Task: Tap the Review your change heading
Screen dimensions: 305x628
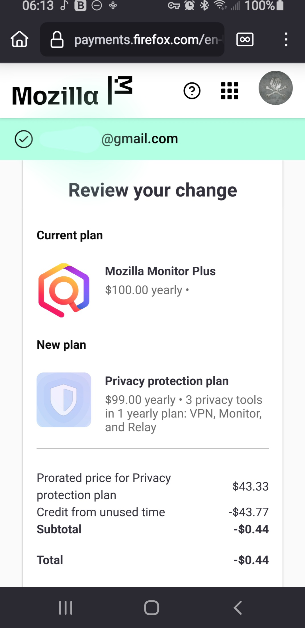Action: tap(153, 190)
